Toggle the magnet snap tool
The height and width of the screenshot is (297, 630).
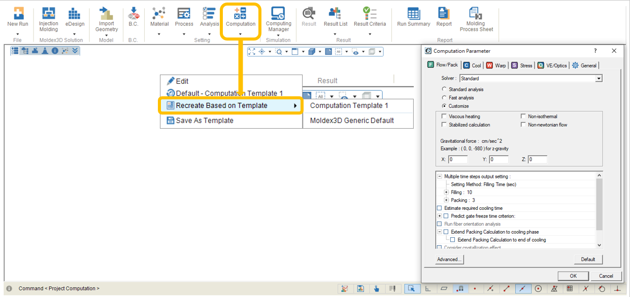tap(460, 288)
